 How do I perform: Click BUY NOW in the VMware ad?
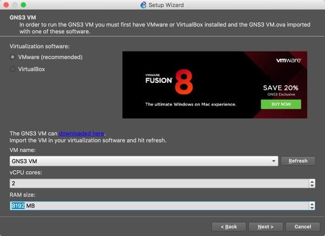[281, 104]
